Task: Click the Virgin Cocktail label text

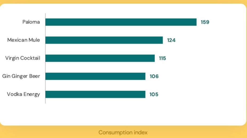Action: coord(23,58)
